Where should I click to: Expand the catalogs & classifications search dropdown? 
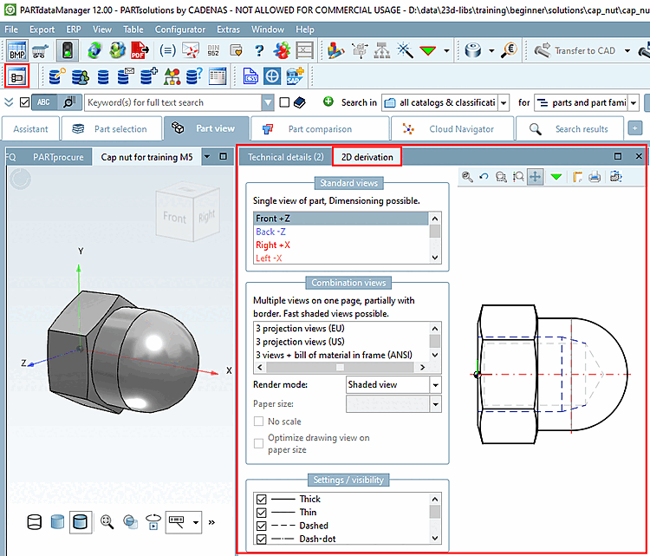(x=504, y=102)
